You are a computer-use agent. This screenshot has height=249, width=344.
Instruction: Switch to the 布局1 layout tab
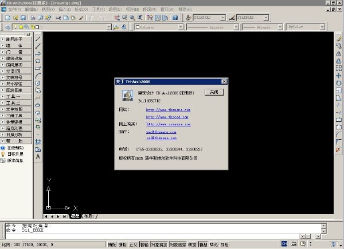(x=89, y=216)
